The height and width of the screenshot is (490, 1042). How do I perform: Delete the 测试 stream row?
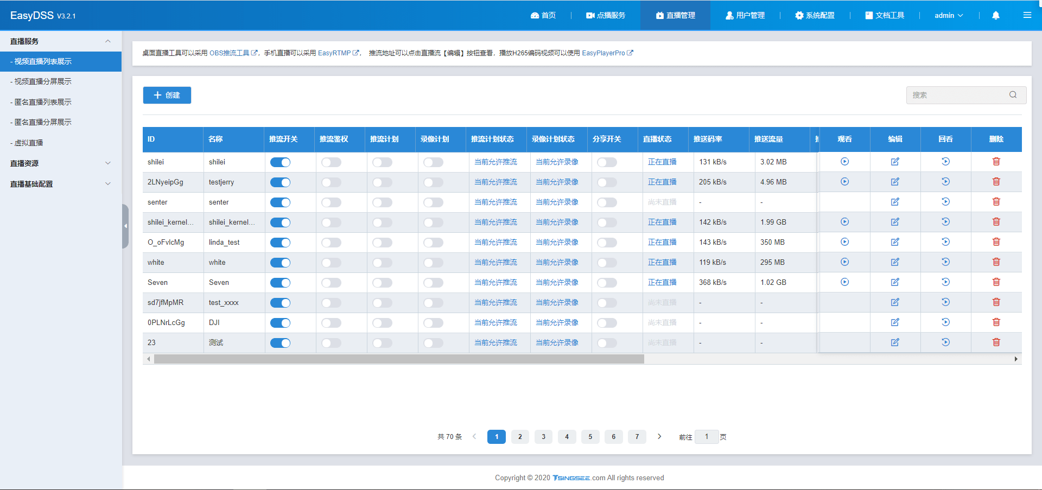click(996, 342)
